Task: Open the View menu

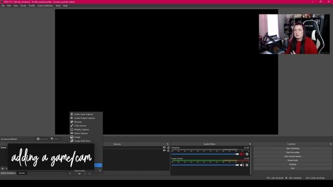Action: pyautogui.click(x=16, y=6)
